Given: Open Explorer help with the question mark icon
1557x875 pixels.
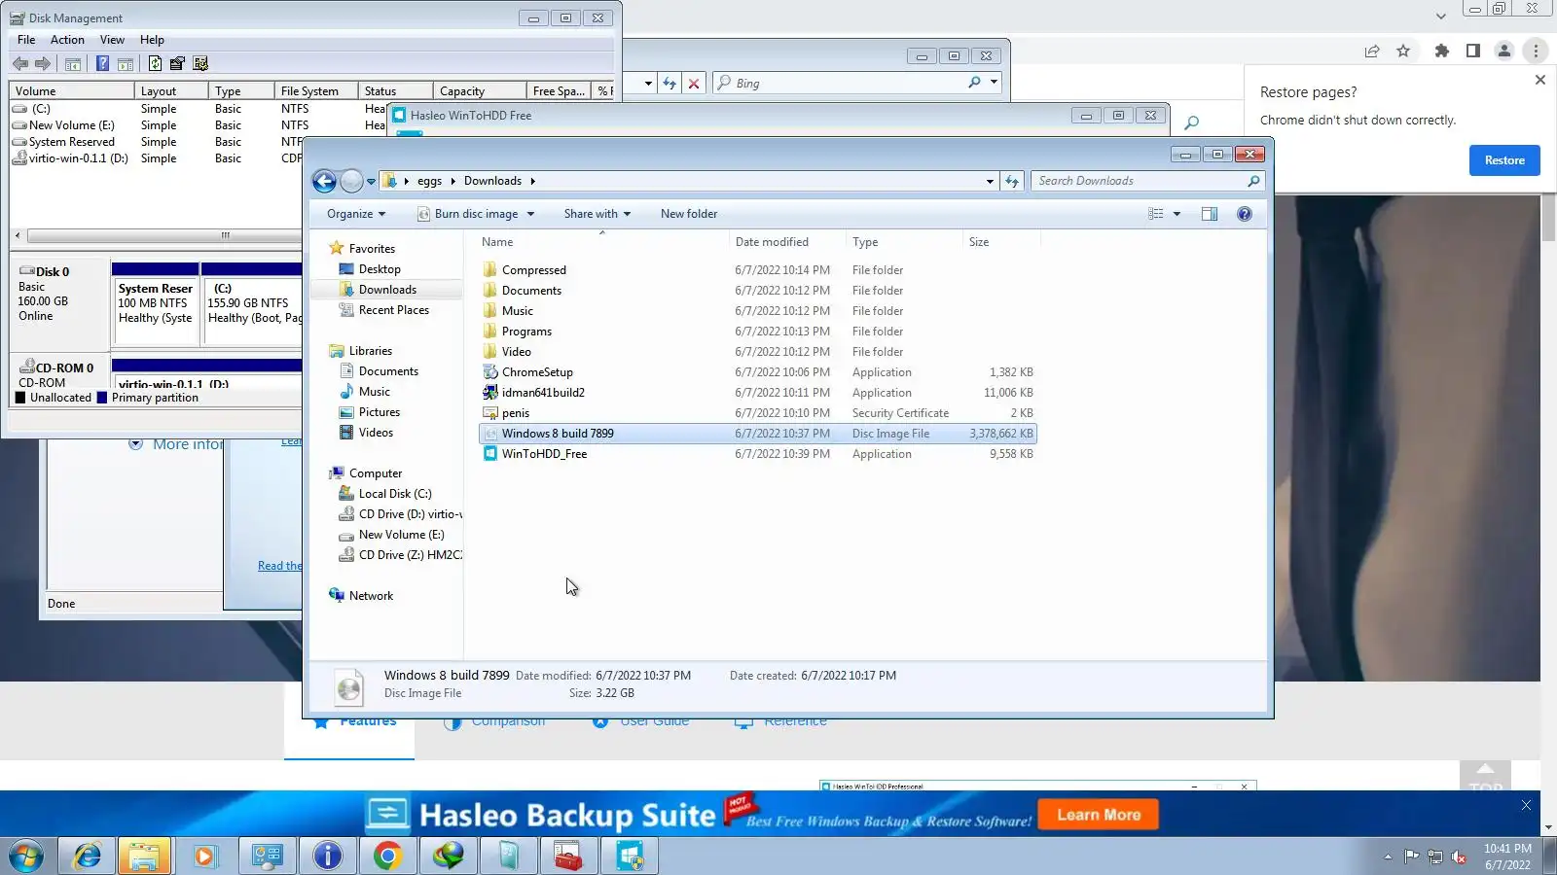Looking at the screenshot, I should 1244,214.
